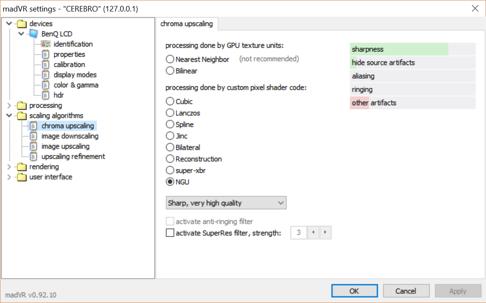Click the OK button
The image size is (486, 303).
354,291
